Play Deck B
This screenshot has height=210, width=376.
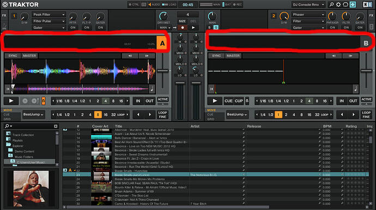(x=215, y=101)
